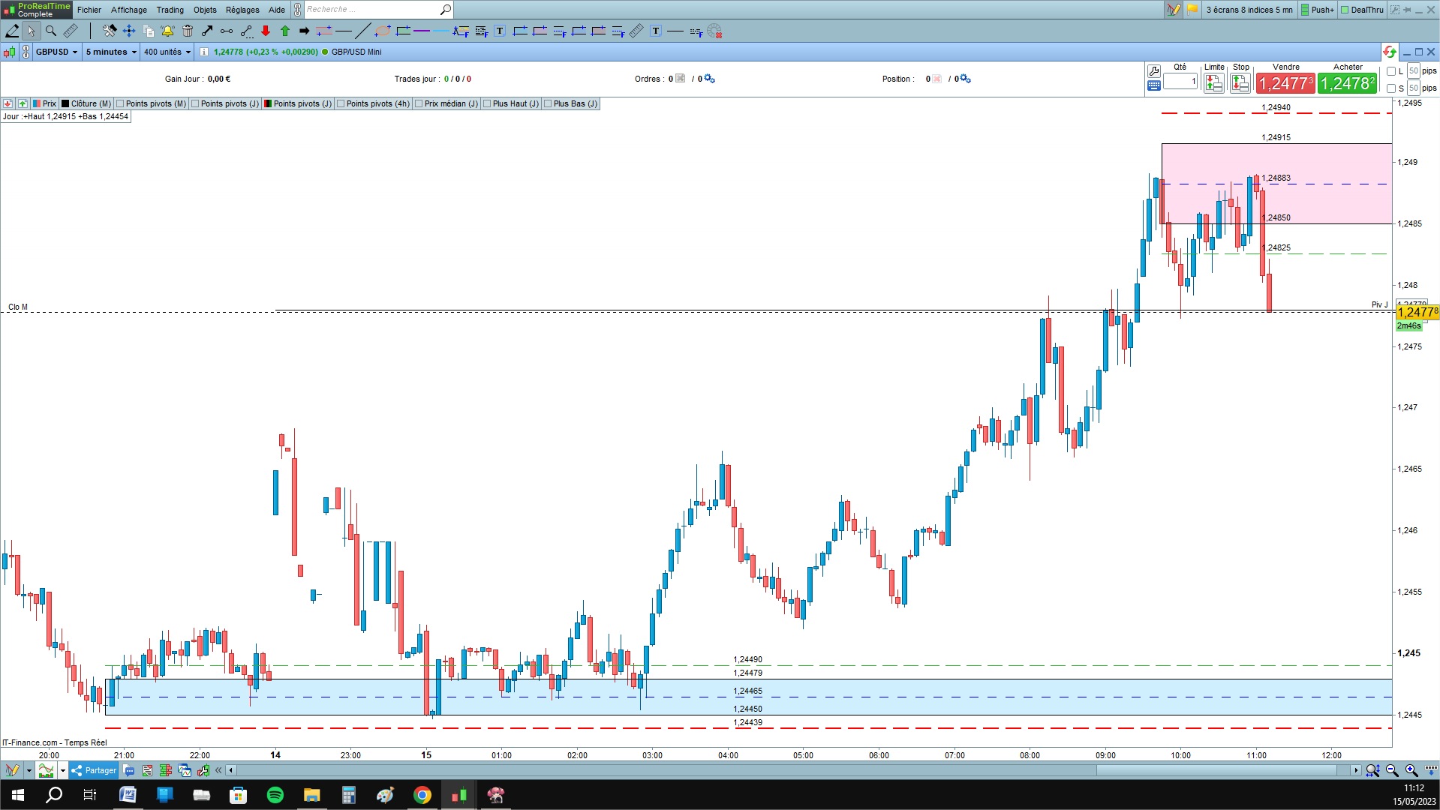The height and width of the screenshot is (810, 1440).
Task: Select the green up arrow tool
Action: pyautogui.click(x=285, y=31)
